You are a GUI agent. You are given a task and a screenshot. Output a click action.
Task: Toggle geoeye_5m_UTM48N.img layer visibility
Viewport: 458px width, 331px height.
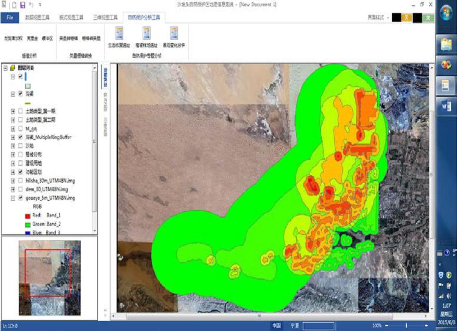click(20, 198)
